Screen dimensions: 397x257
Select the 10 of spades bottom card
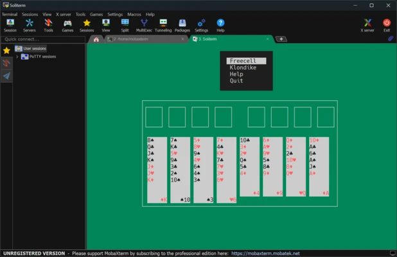(x=181, y=190)
